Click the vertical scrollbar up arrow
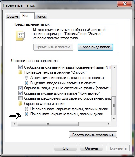This screenshot has height=157, width=135. 114,68
